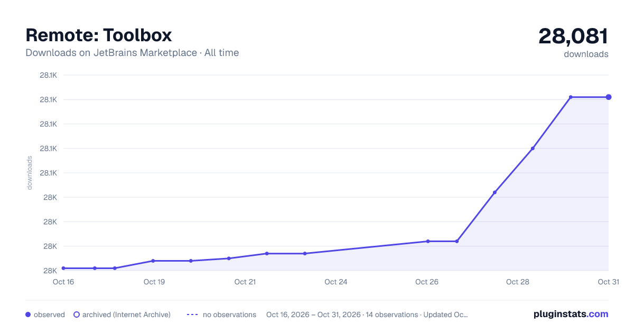
Task: Click the 28,081 total downloads figure
Action: tap(573, 36)
